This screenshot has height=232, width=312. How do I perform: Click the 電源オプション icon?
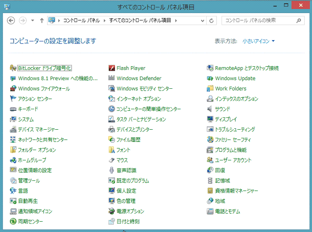click(x=112, y=211)
